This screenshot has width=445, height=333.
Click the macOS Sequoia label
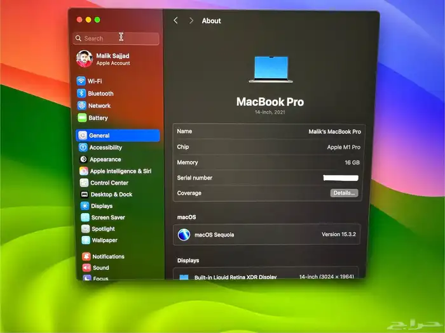click(x=214, y=235)
